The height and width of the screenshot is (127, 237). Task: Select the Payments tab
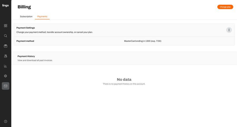[x=42, y=17]
